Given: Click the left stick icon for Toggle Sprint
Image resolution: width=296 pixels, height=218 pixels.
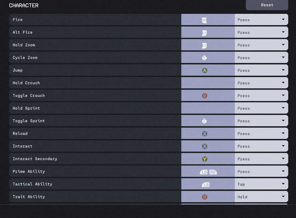Looking at the screenshot, I should 204,121.
